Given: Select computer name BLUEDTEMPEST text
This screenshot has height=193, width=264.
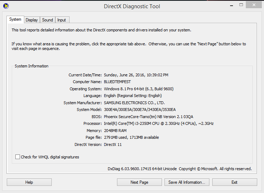Looking at the screenshot, I should (x=117, y=82).
